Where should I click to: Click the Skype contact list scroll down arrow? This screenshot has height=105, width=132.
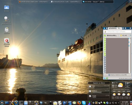(130, 72)
